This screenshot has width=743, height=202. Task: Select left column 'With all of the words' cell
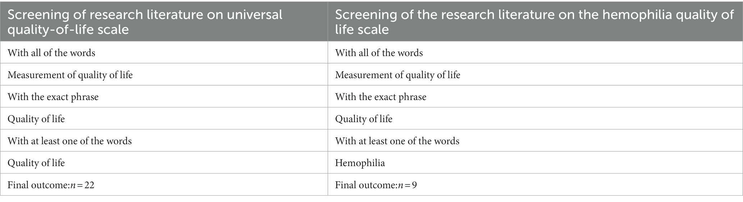pyautogui.click(x=164, y=52)
